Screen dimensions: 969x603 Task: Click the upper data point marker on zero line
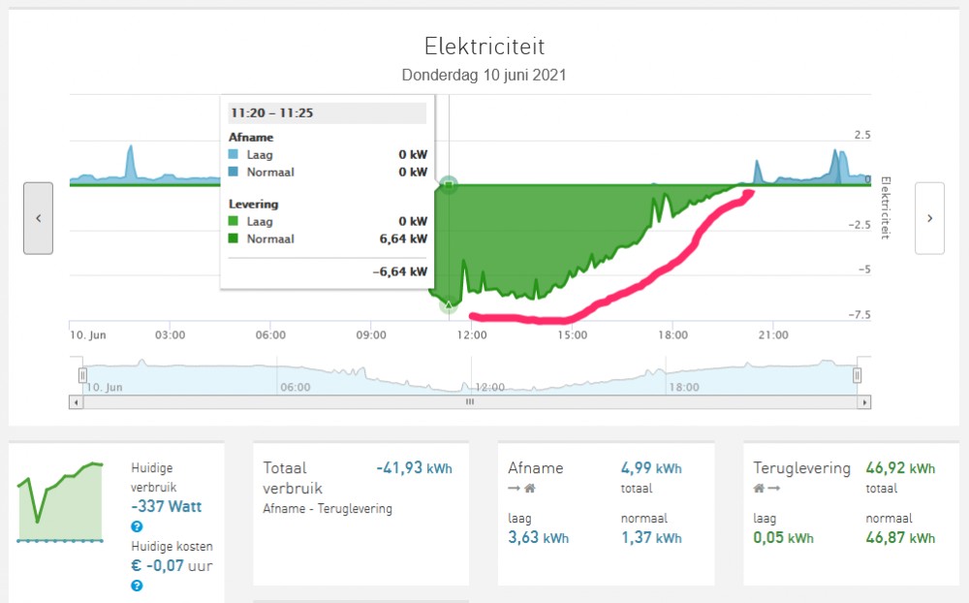pyautogui.click(x=448, y=183)
